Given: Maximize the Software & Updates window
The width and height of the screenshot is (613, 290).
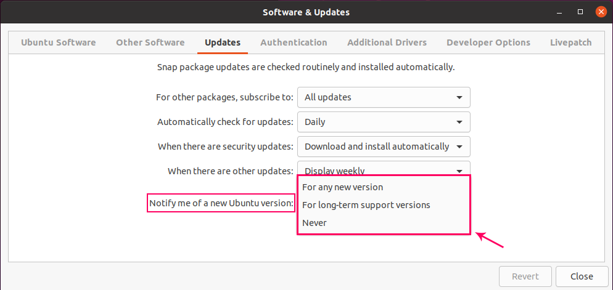Looking at the screenshot, I should (x=580, y=12).
